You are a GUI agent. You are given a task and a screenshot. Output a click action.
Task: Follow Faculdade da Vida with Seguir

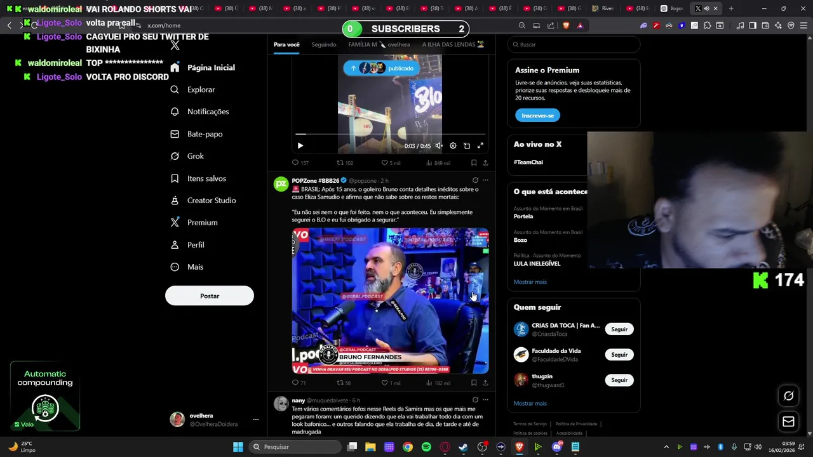pos(619,355)
